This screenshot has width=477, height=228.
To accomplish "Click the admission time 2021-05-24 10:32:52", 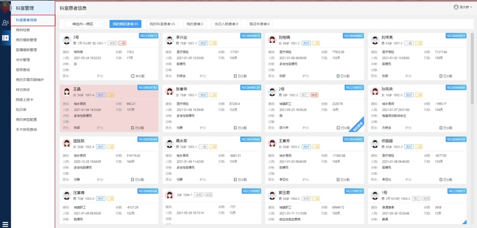I will click(87, 58).
